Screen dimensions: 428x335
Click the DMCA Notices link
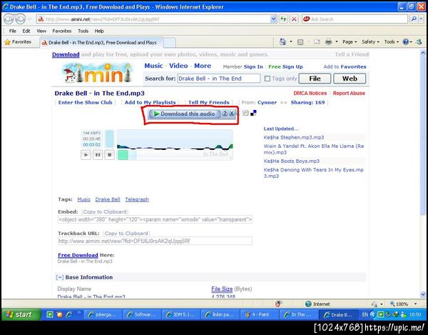coord(310,93)
